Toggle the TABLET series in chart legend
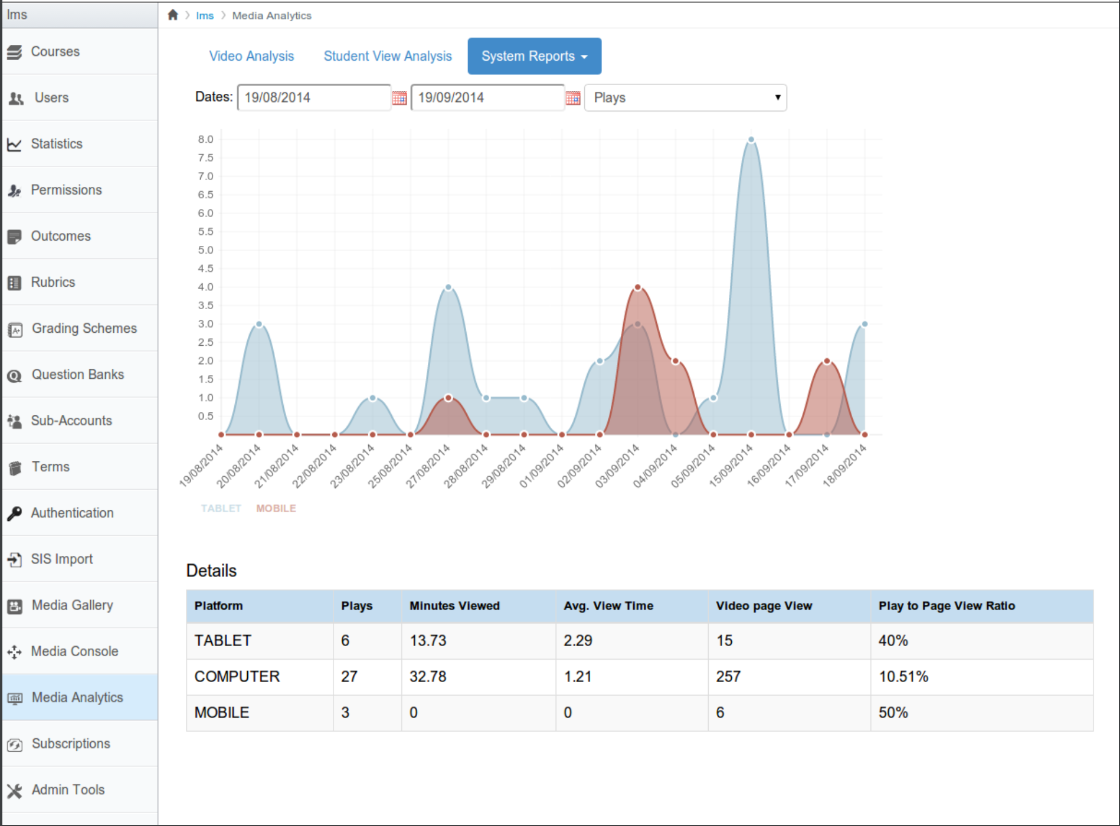 221,509
